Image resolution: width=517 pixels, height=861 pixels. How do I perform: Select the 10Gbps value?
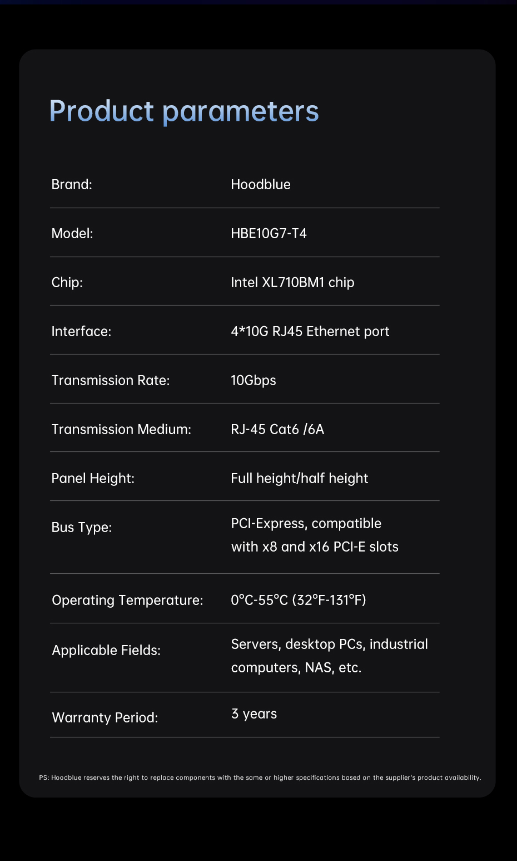(253, 380)
